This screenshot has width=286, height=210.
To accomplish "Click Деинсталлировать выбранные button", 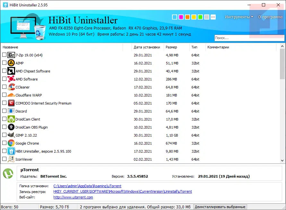I will 220,207.
